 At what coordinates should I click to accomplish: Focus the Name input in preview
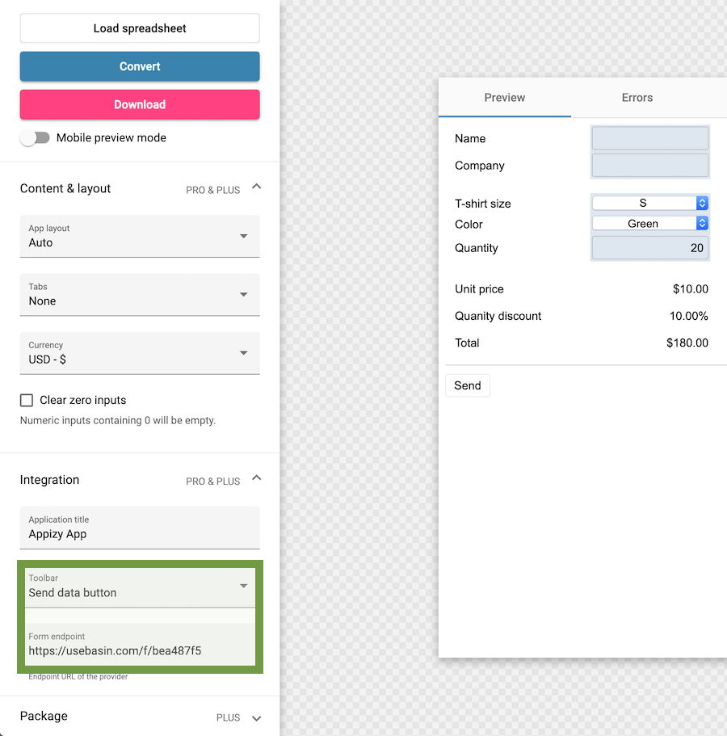click(650, 138)
